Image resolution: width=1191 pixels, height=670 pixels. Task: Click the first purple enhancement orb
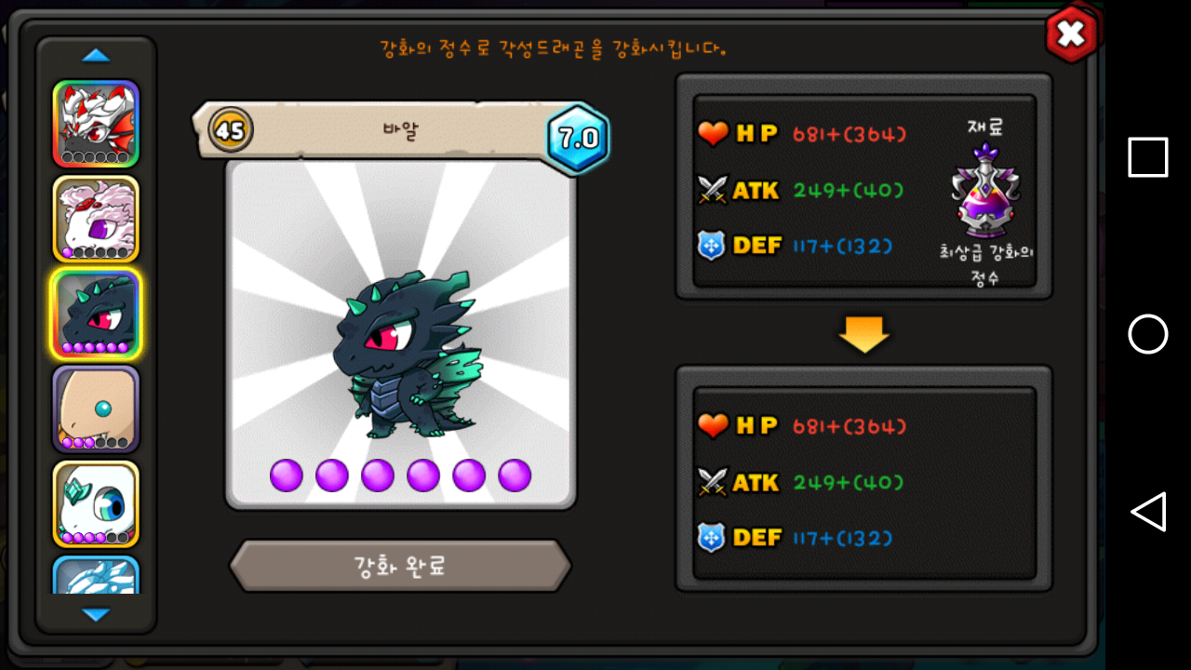(x=287, y=476)
